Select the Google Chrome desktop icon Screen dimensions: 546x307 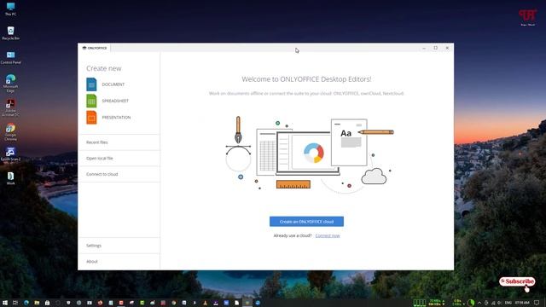click(11, 131)
